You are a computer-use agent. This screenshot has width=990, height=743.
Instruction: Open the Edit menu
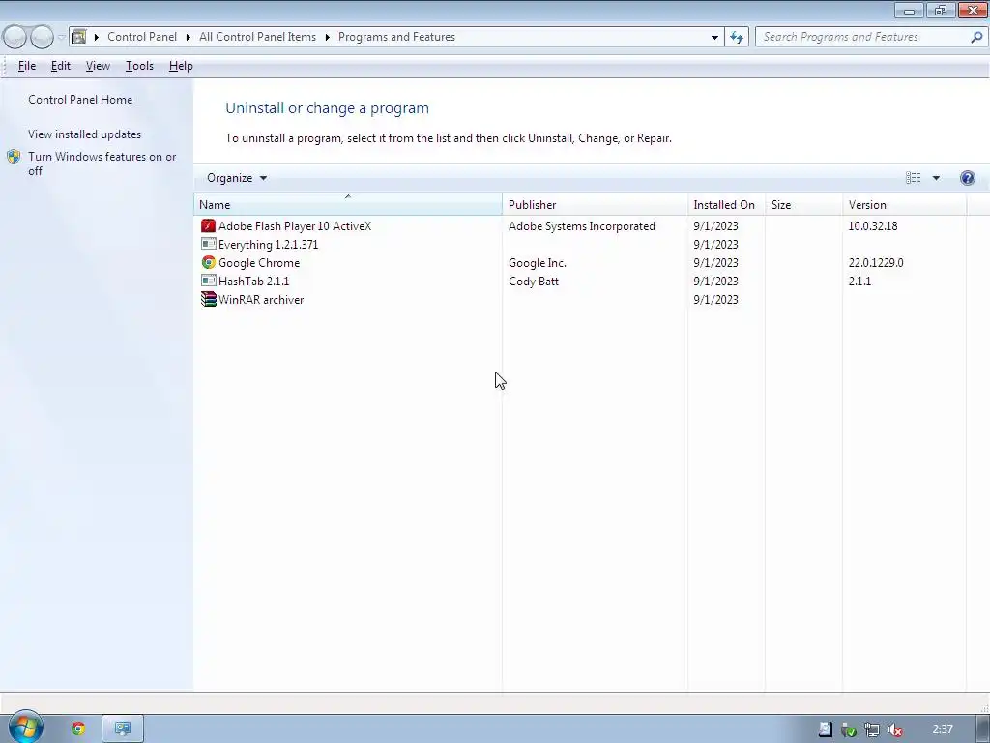click(61, 66)
